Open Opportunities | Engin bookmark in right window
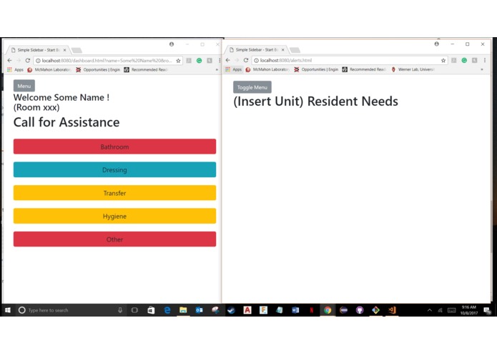 coord(316,69)
